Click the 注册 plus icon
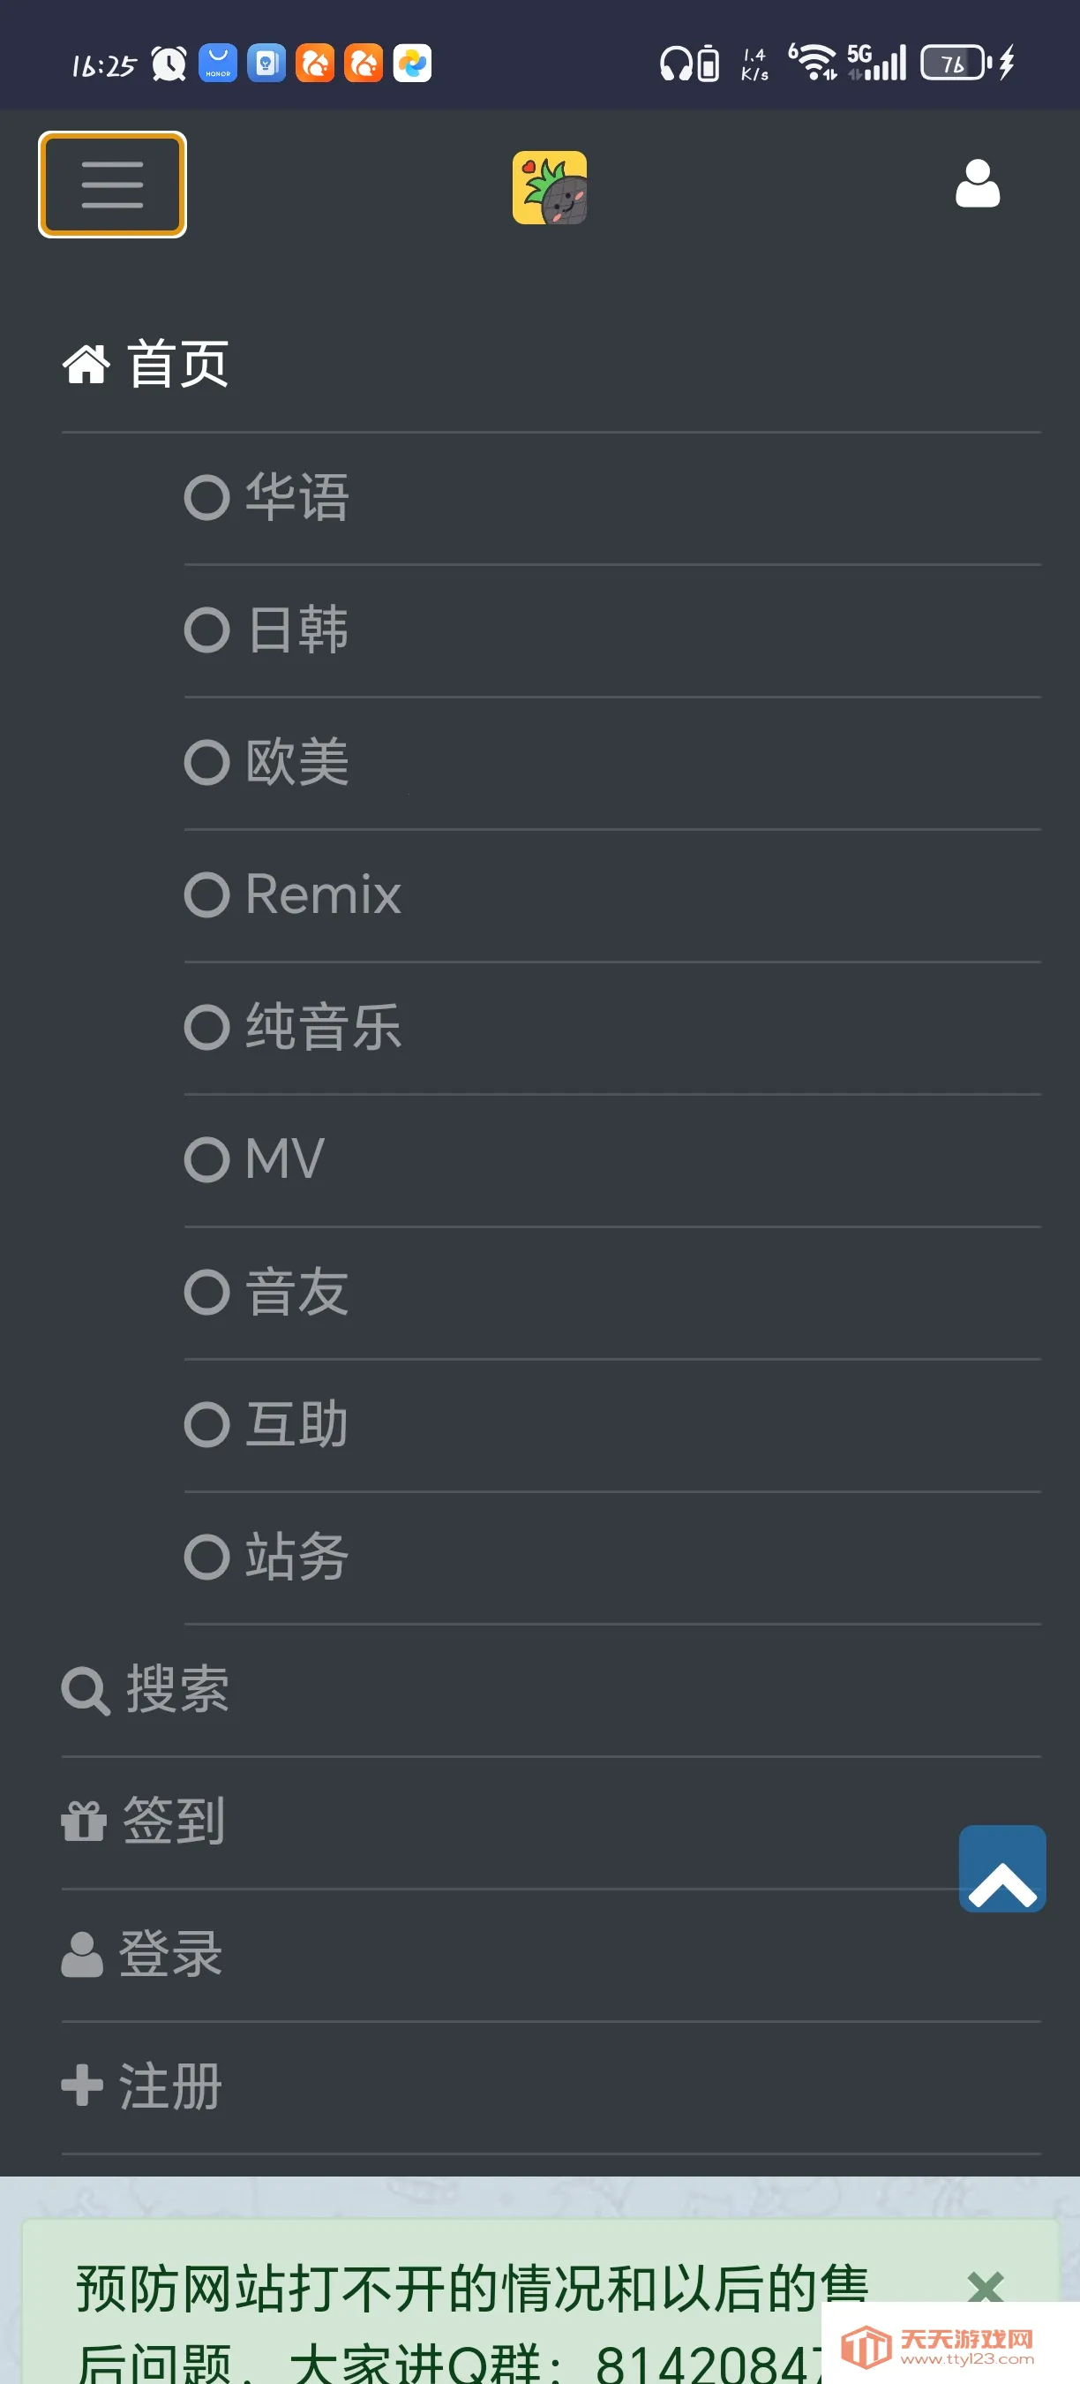Screen dimensions: 1080x2384 [81, 2085]
